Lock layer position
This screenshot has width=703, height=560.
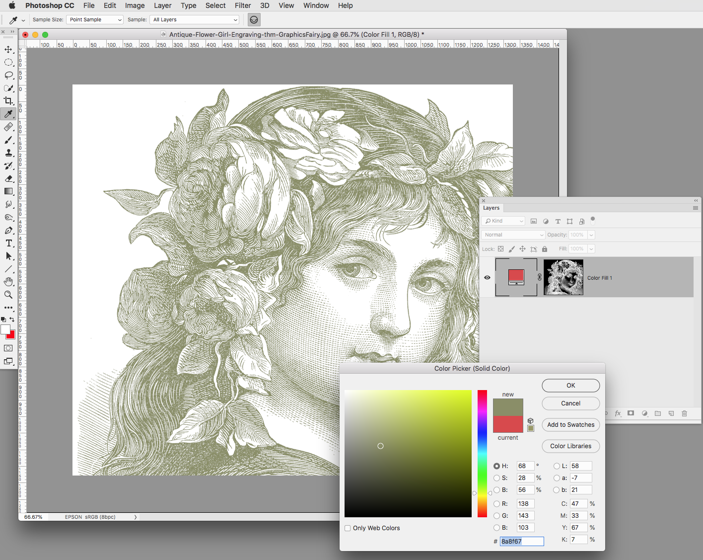522,249
